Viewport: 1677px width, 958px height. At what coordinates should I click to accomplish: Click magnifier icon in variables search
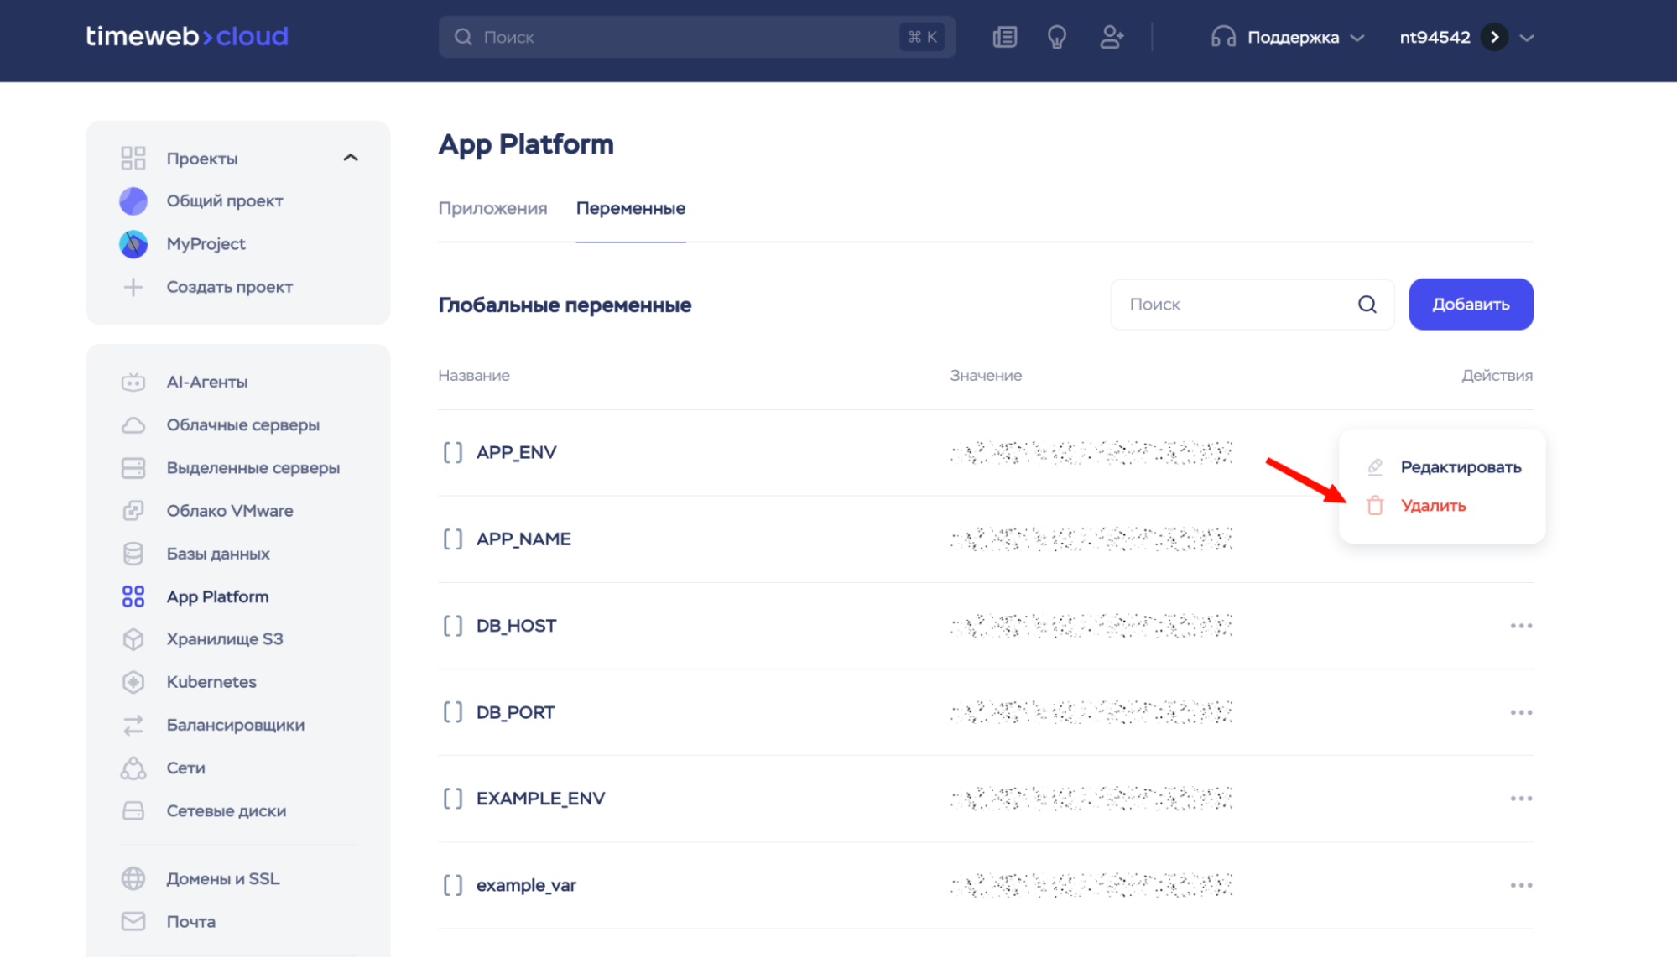pyautogui.click(x=1367, y=305)
